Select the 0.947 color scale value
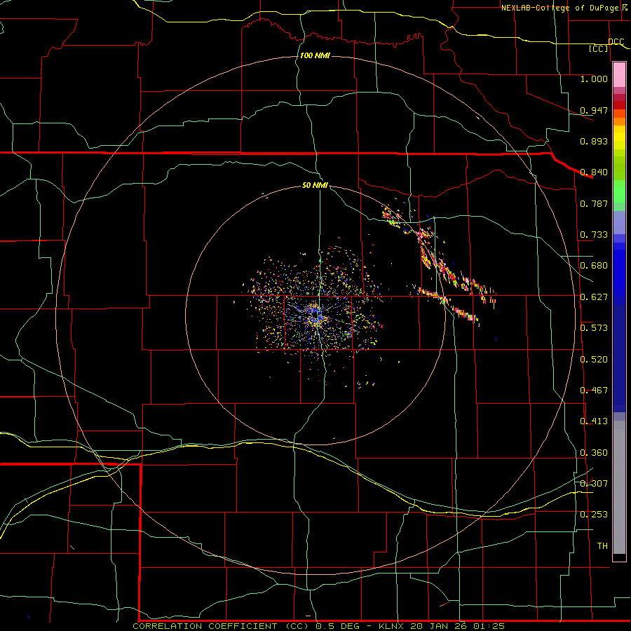Viewport: 631px width, 631px height. 594,110
